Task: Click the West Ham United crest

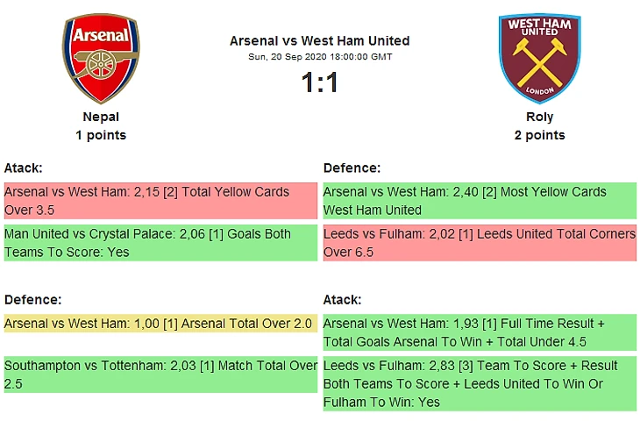Action: click(x=540, y=58)
